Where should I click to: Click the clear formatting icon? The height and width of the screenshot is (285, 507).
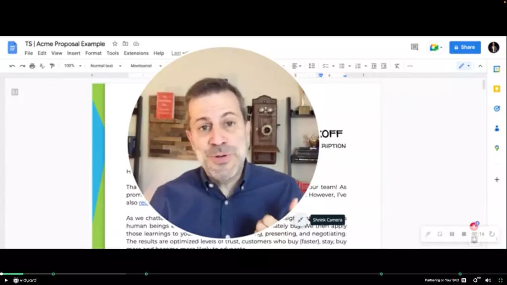click(x=397, y=65)
